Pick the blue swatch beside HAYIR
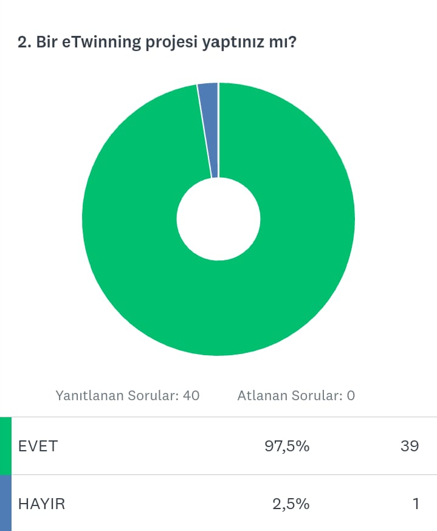Viewport: 437px width, 531px height. pyautogui.click(x=5, y=503)
